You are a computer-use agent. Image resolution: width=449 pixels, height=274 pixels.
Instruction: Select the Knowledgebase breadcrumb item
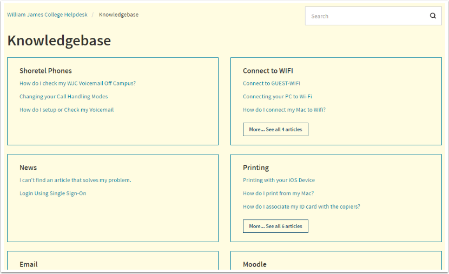118,15
